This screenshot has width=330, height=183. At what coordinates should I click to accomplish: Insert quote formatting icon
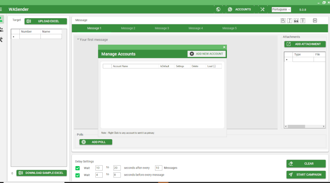[296, 21]
